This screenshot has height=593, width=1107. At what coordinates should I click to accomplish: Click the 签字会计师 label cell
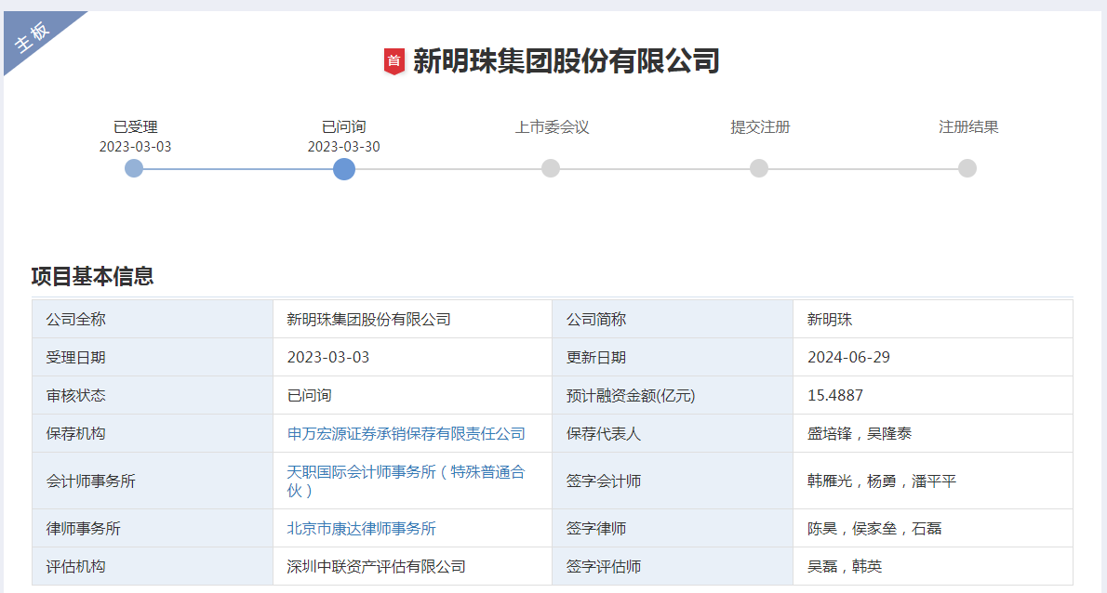pos(673,481)
